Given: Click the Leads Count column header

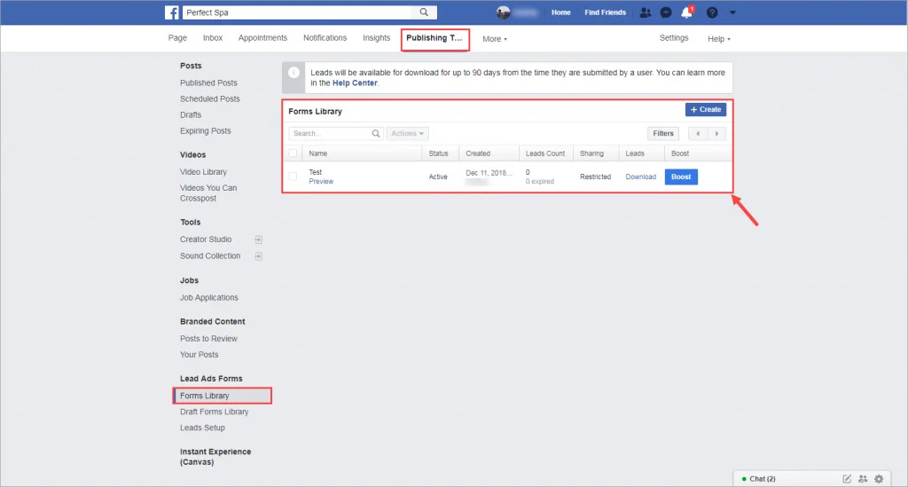Looking at the screenshot, I should point(545,153).
